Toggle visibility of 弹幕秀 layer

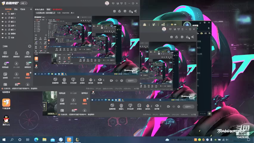coord(3,34)
